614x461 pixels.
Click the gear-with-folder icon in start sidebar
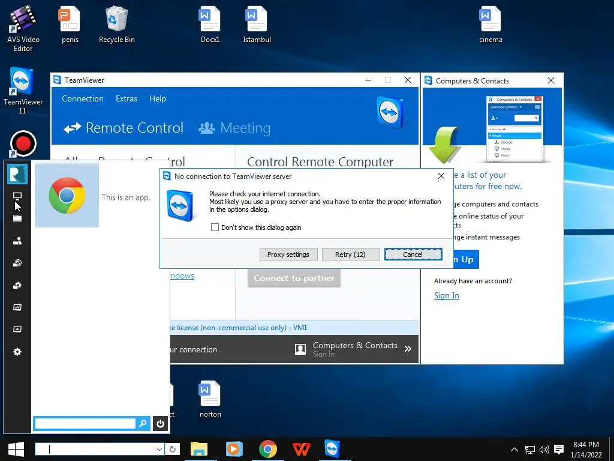tap(17, 285)
